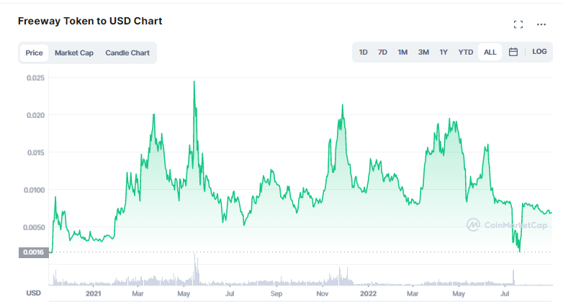The image size is (563, 302).
Task: Click the 0.0016 price marker label
Action: pyautogui.click(x=33, y=252)
